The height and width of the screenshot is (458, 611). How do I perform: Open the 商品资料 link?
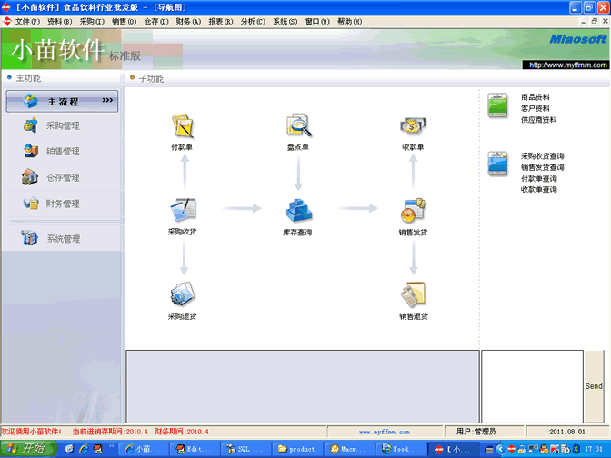point(536,97)
